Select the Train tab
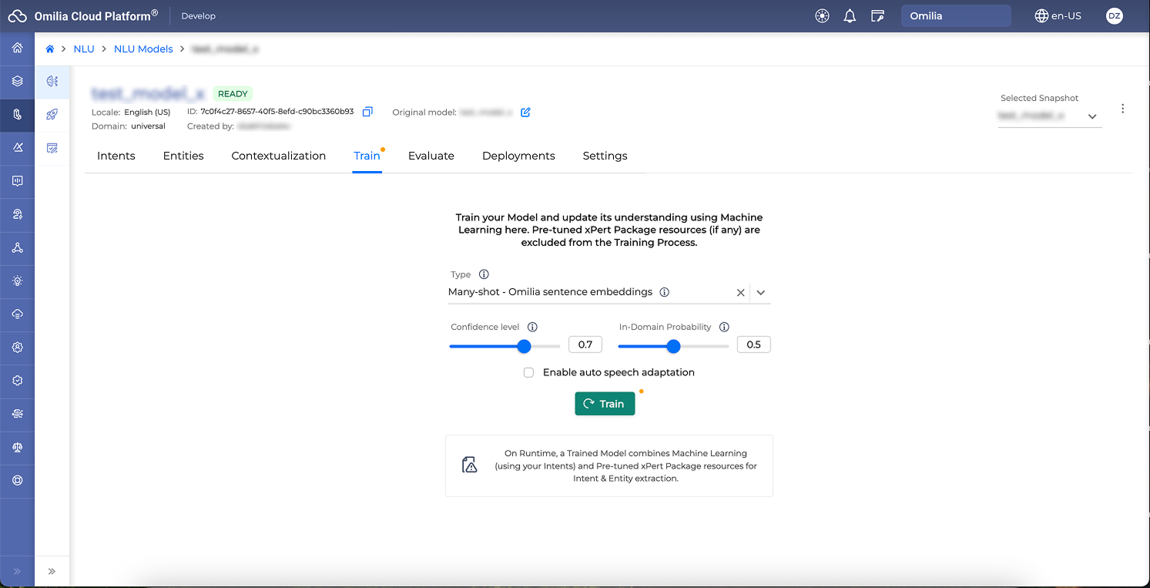The image size is (1150, 588). [367, 156]
